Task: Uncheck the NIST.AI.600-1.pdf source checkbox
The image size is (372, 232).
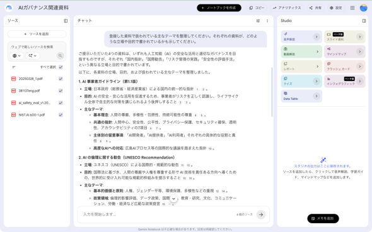Action: click(x=61, y=115)
